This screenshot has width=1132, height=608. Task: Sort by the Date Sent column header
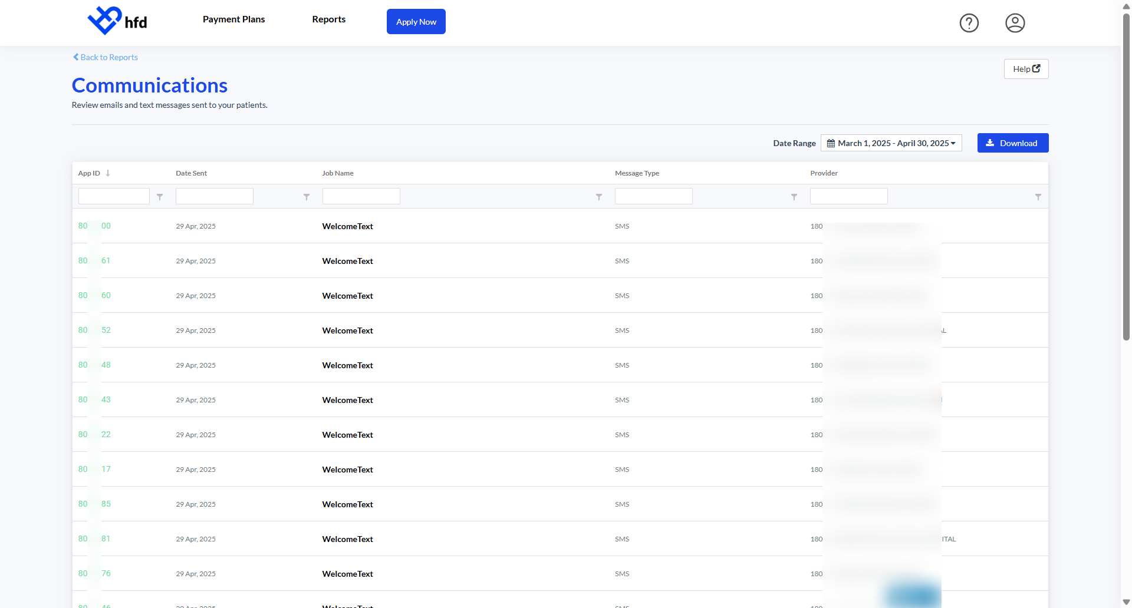(x=191, y=173)
